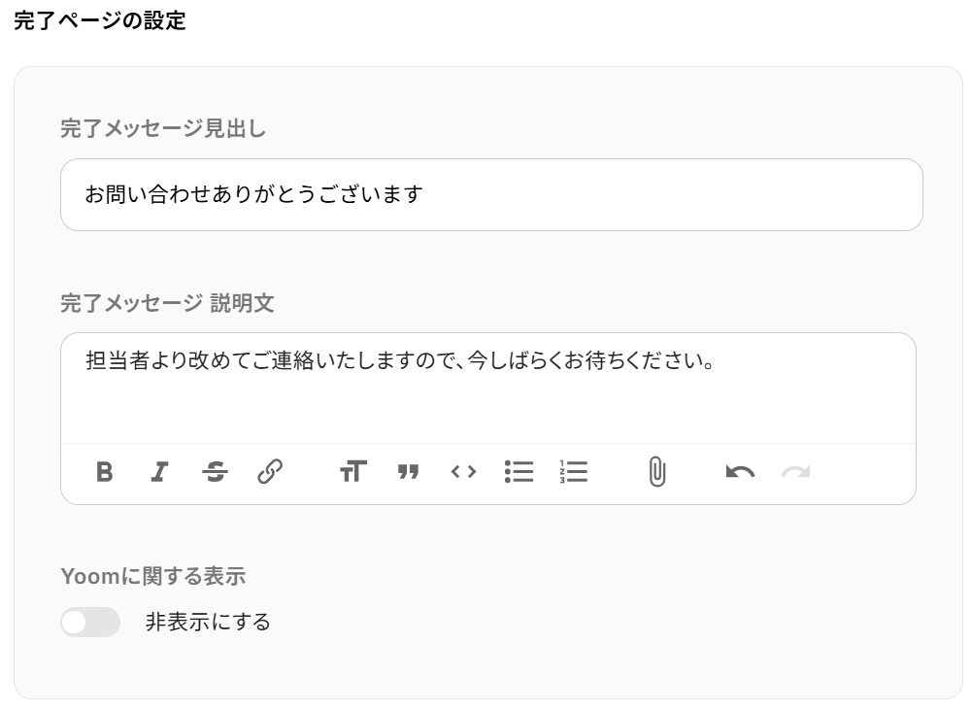Click the Yoomに関する表示 section label
The image size is (972, 711).
pos(153,576)
